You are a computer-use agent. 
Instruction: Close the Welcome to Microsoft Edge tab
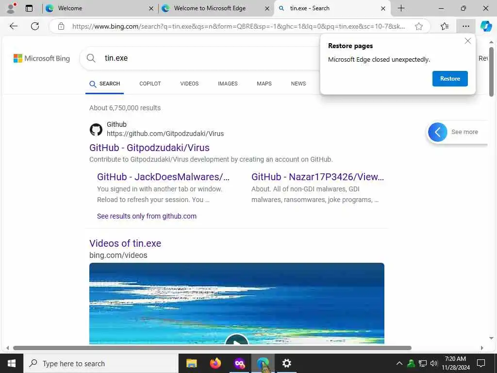267,9
